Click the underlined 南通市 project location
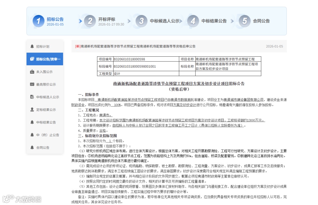 tap(106, 115)
